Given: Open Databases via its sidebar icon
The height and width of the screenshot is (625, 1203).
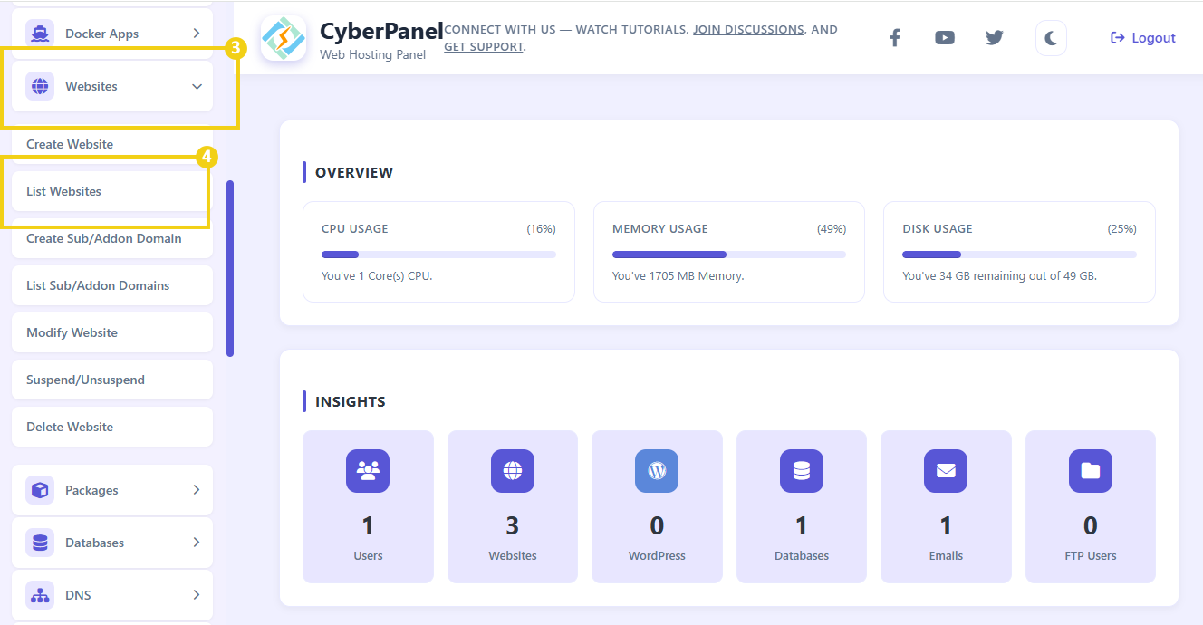Looking at the screenshot, I should coord(39,542).
